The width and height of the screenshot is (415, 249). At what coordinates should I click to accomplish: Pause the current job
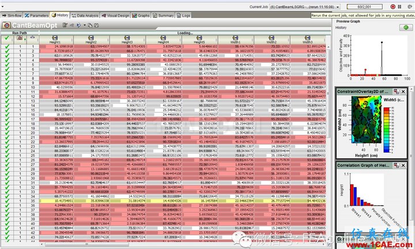point(399,6)
